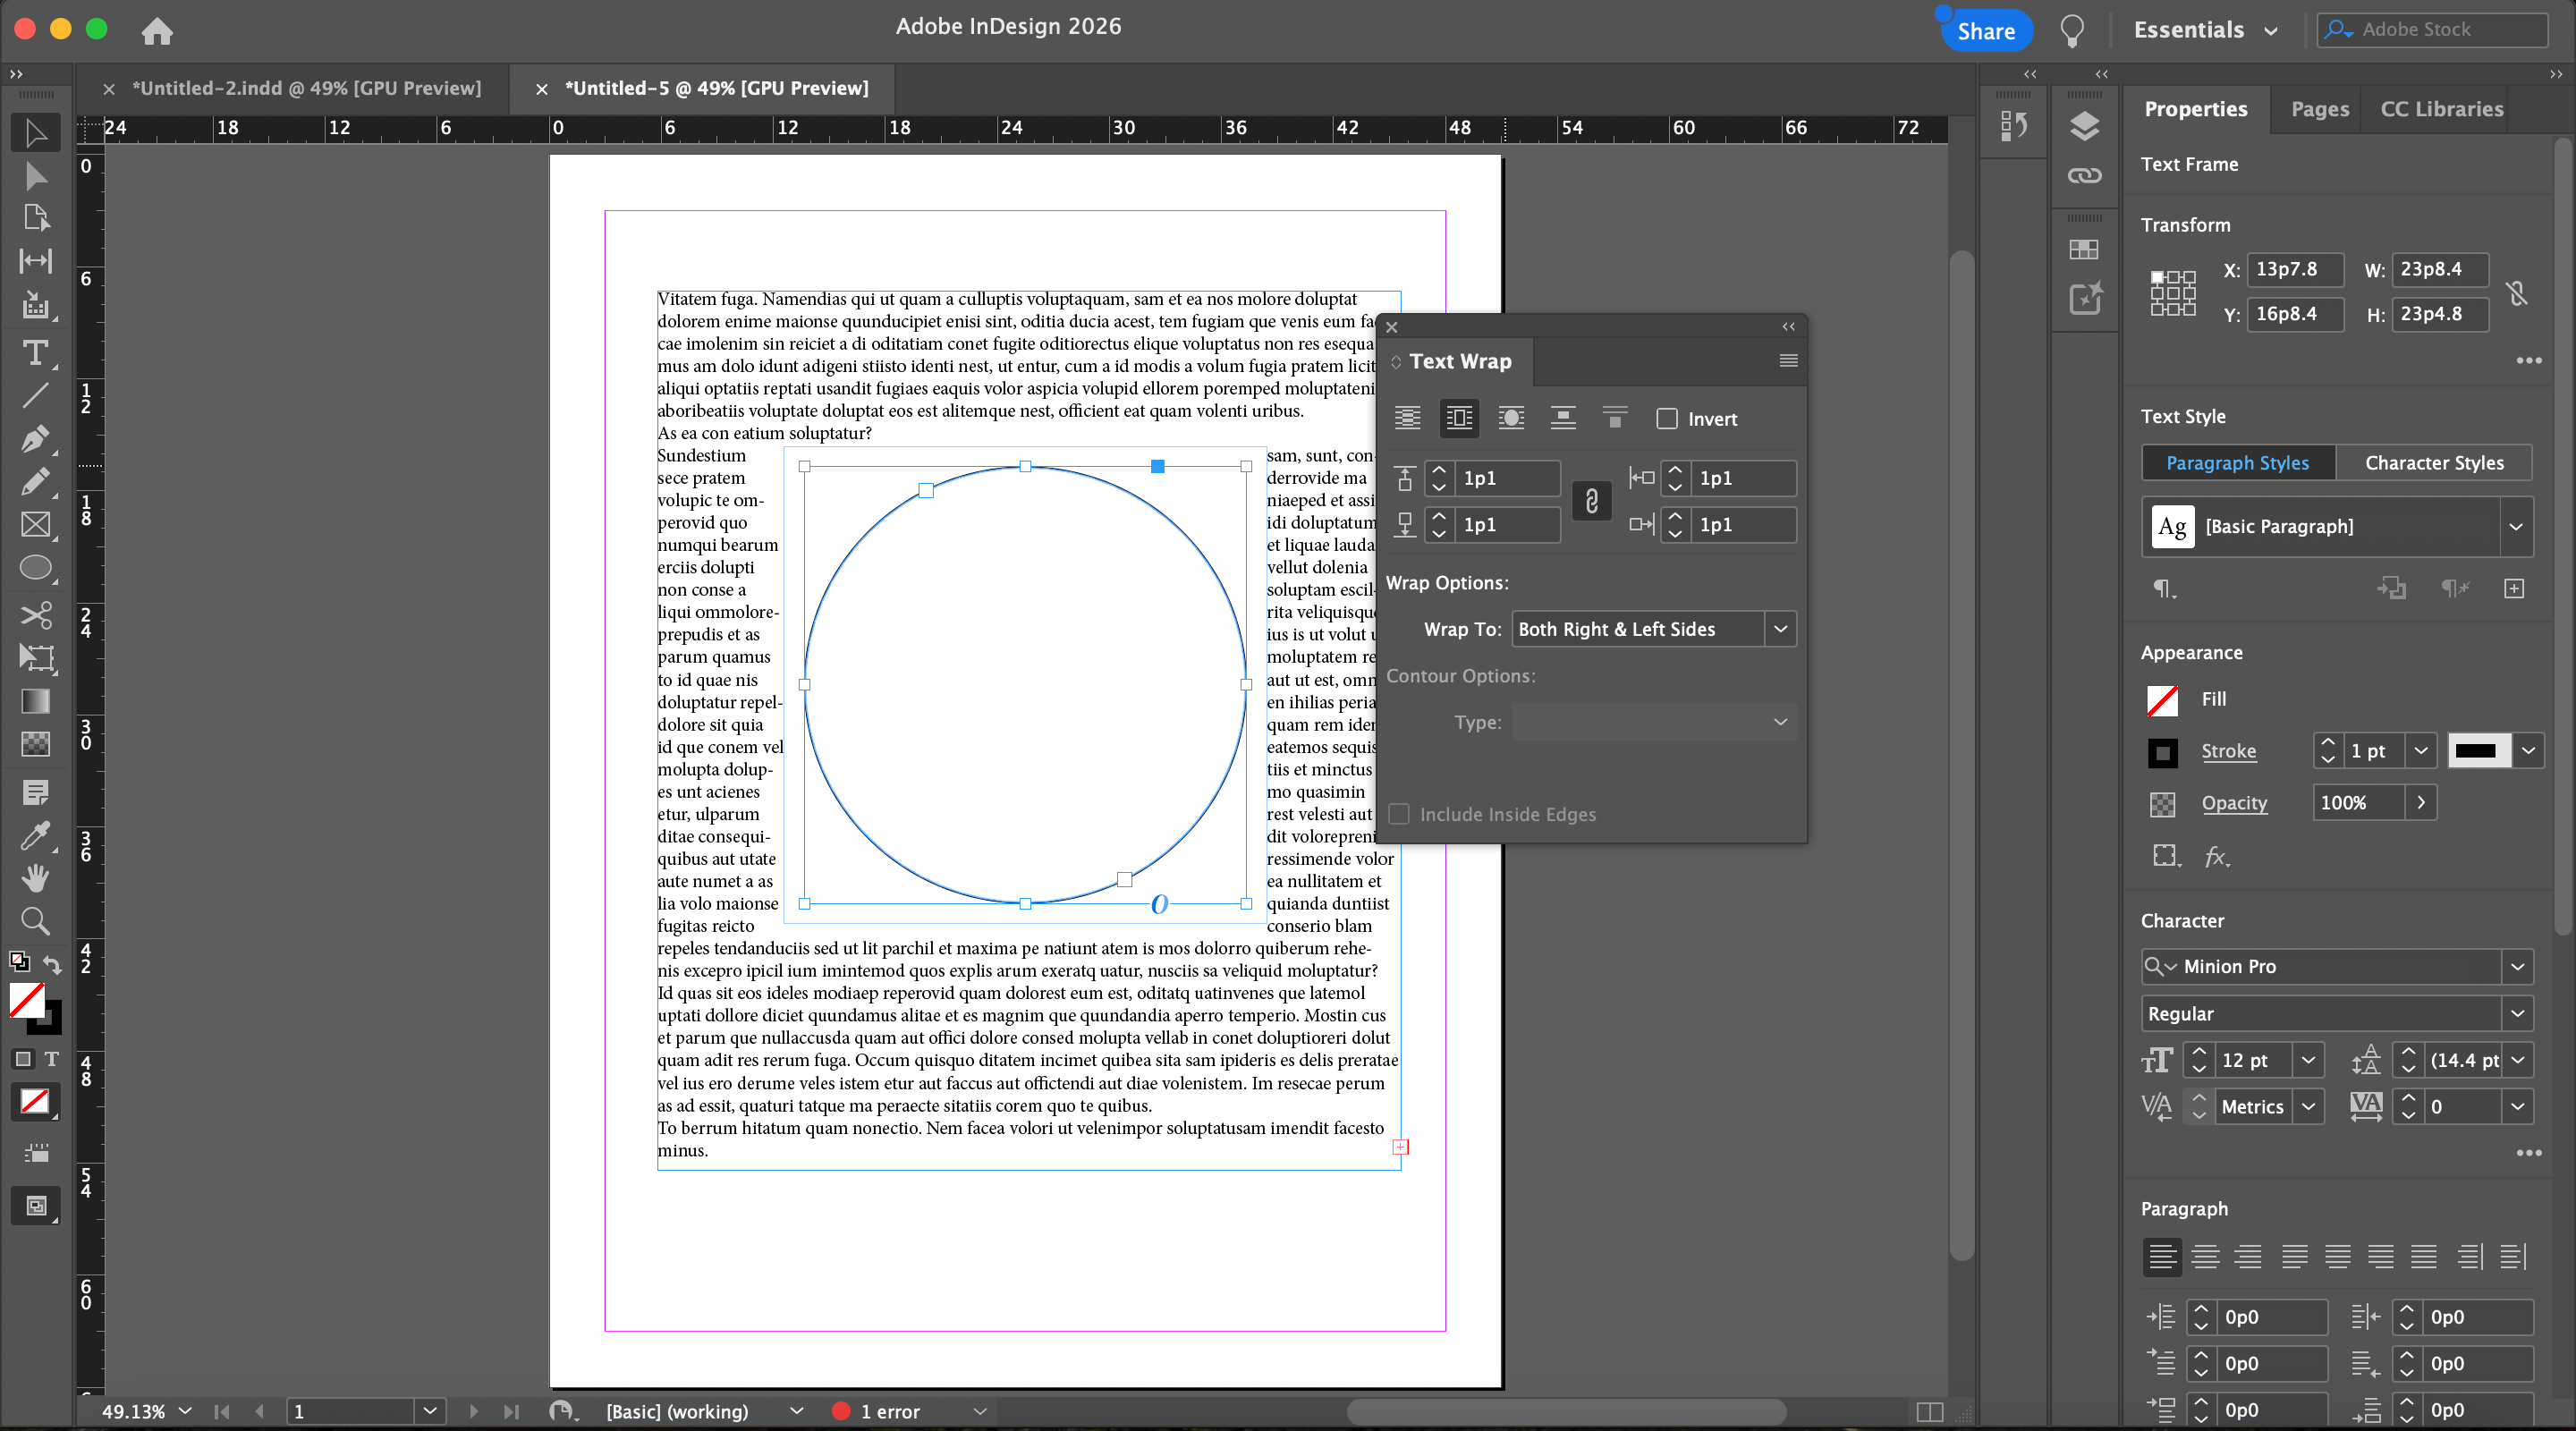Toggle make all settings the same link

pos(1591,501)
